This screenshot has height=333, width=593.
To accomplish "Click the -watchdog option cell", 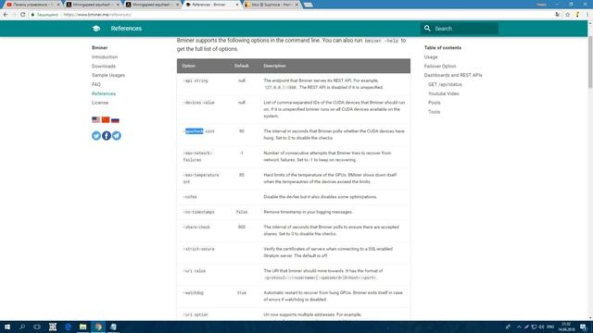I will point(193,293).
